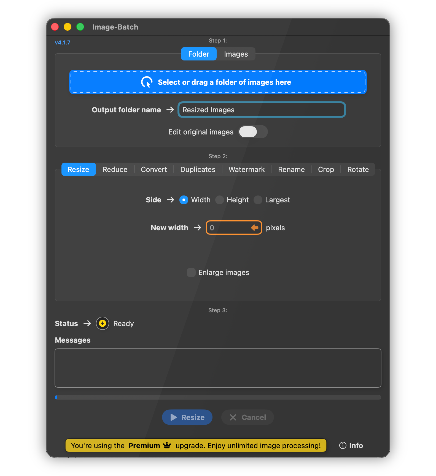Screen dimensions: 436x476
Task: Open the Duplicates tab
Action: (x=198, y=169)
